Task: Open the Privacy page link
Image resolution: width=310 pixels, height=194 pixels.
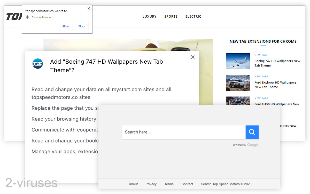Action: click(151, 184)
